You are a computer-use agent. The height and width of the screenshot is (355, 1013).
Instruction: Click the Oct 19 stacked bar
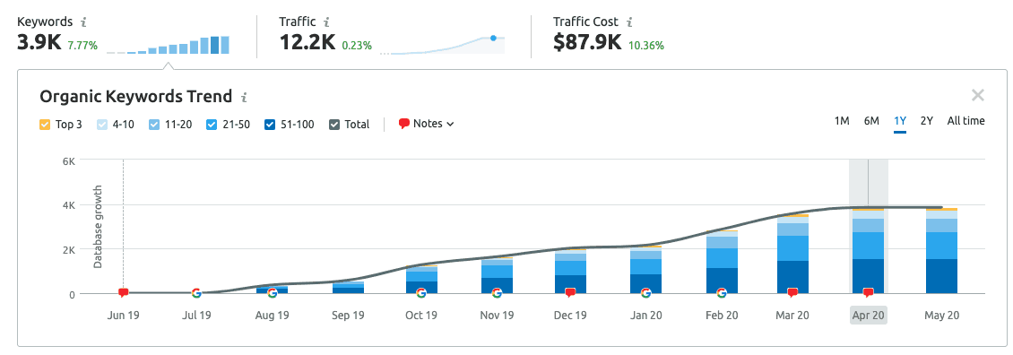(x=421, y=280)
